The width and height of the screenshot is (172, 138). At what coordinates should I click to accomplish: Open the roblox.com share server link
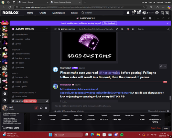coord(95,91)
